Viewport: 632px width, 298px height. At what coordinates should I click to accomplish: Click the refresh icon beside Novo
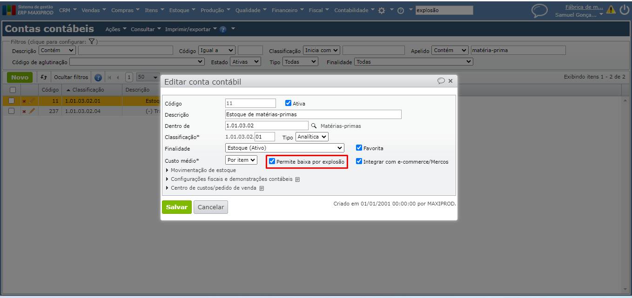[44, 77]
